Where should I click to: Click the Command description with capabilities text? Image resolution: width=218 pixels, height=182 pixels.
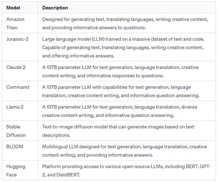121,91
